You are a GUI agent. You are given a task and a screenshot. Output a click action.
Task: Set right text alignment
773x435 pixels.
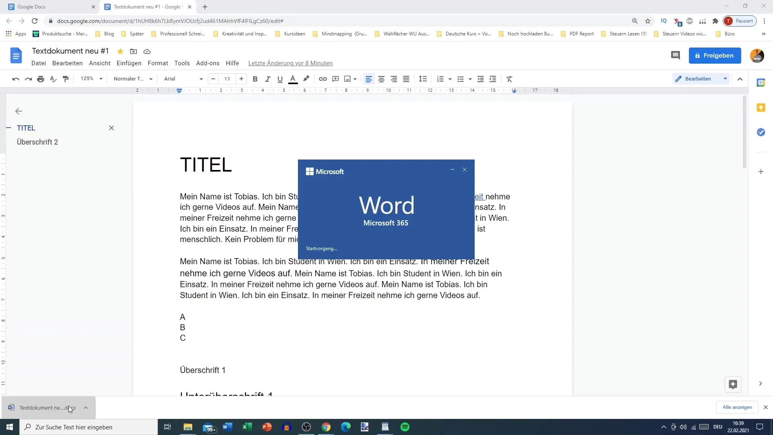[394, 79]
